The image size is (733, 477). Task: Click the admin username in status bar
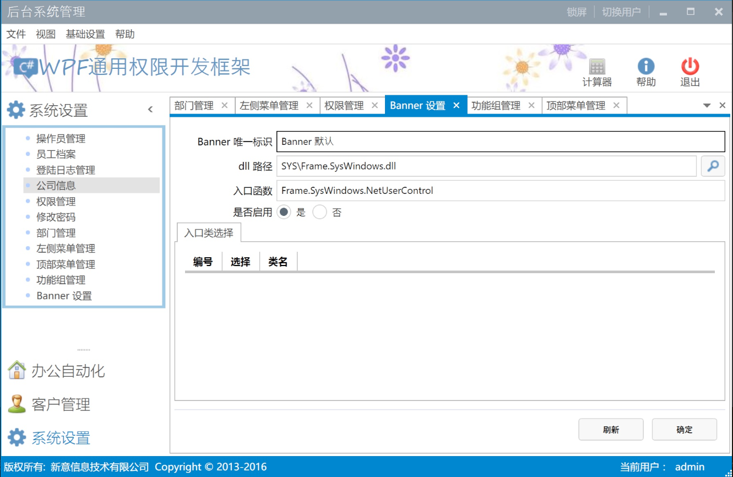coord(689,467)
